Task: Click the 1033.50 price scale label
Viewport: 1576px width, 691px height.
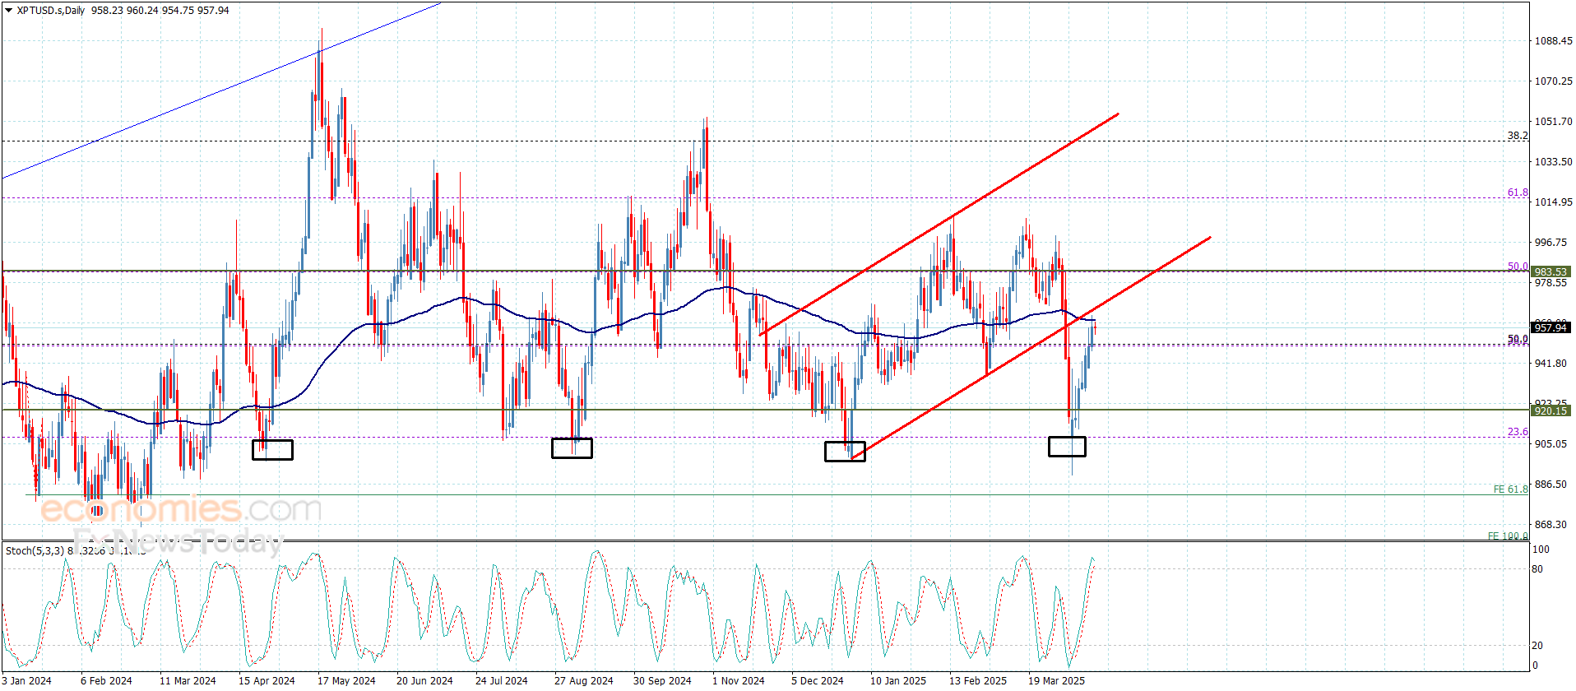Action: click(x=1553, y=162)
